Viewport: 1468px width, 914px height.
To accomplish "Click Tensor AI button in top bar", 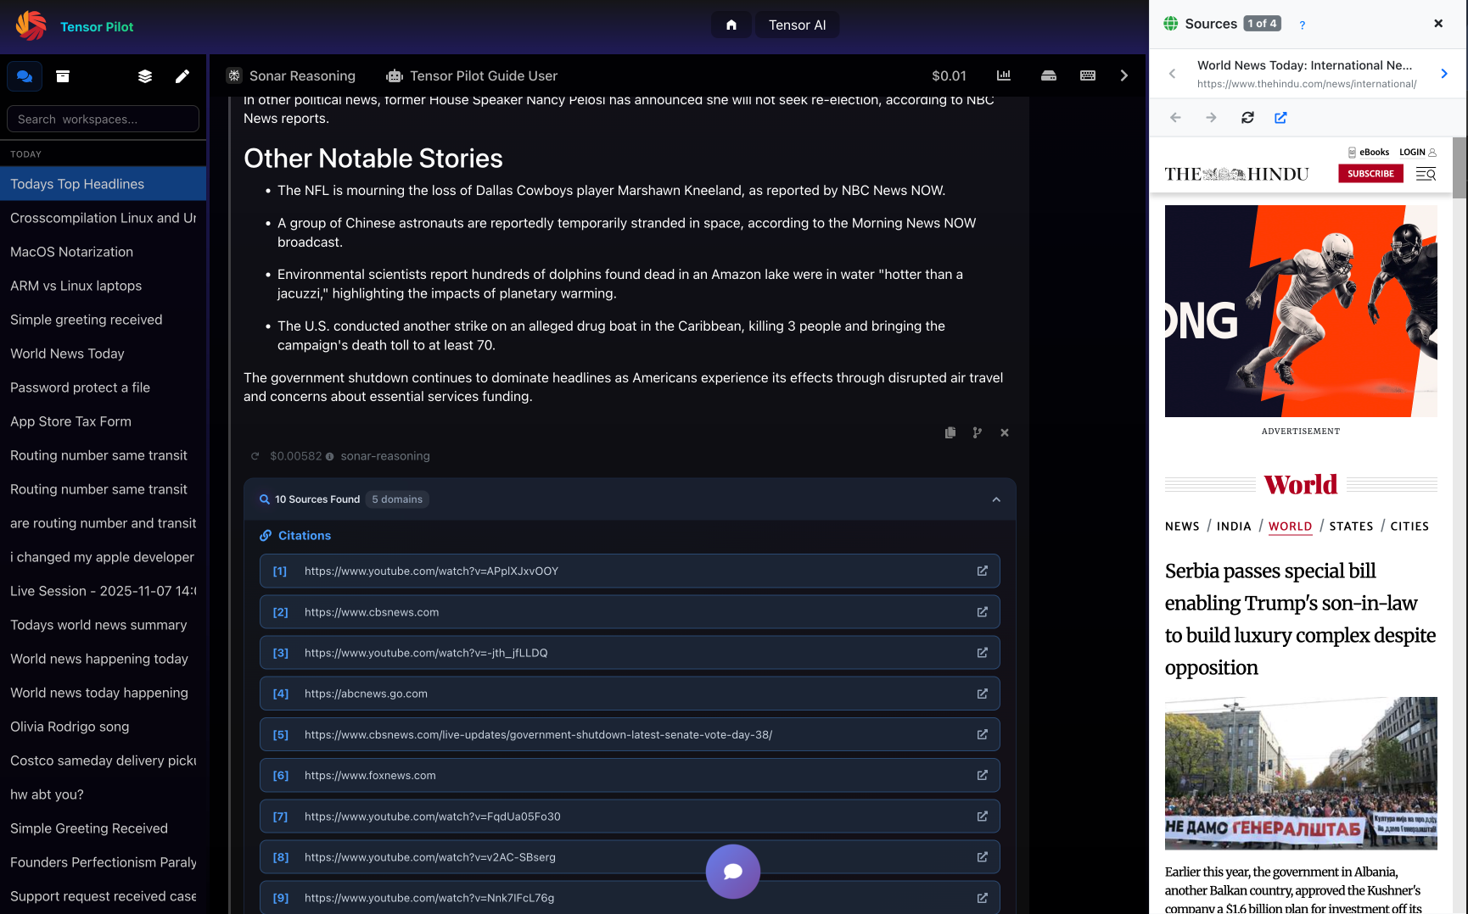I will point(797,25).
